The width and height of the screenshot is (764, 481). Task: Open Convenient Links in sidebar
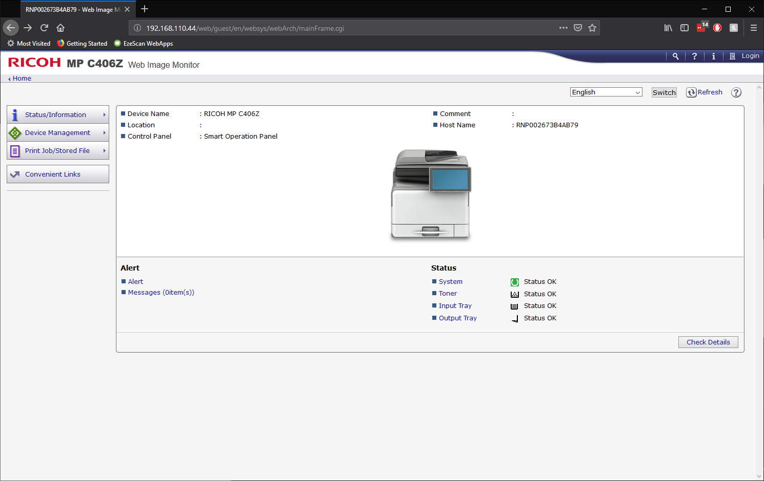[x=53, y=175]
